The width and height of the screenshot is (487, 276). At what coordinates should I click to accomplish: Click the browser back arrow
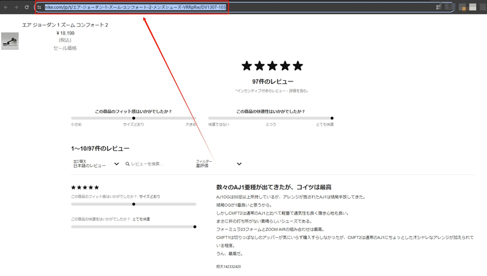click(x=6, y=7)
